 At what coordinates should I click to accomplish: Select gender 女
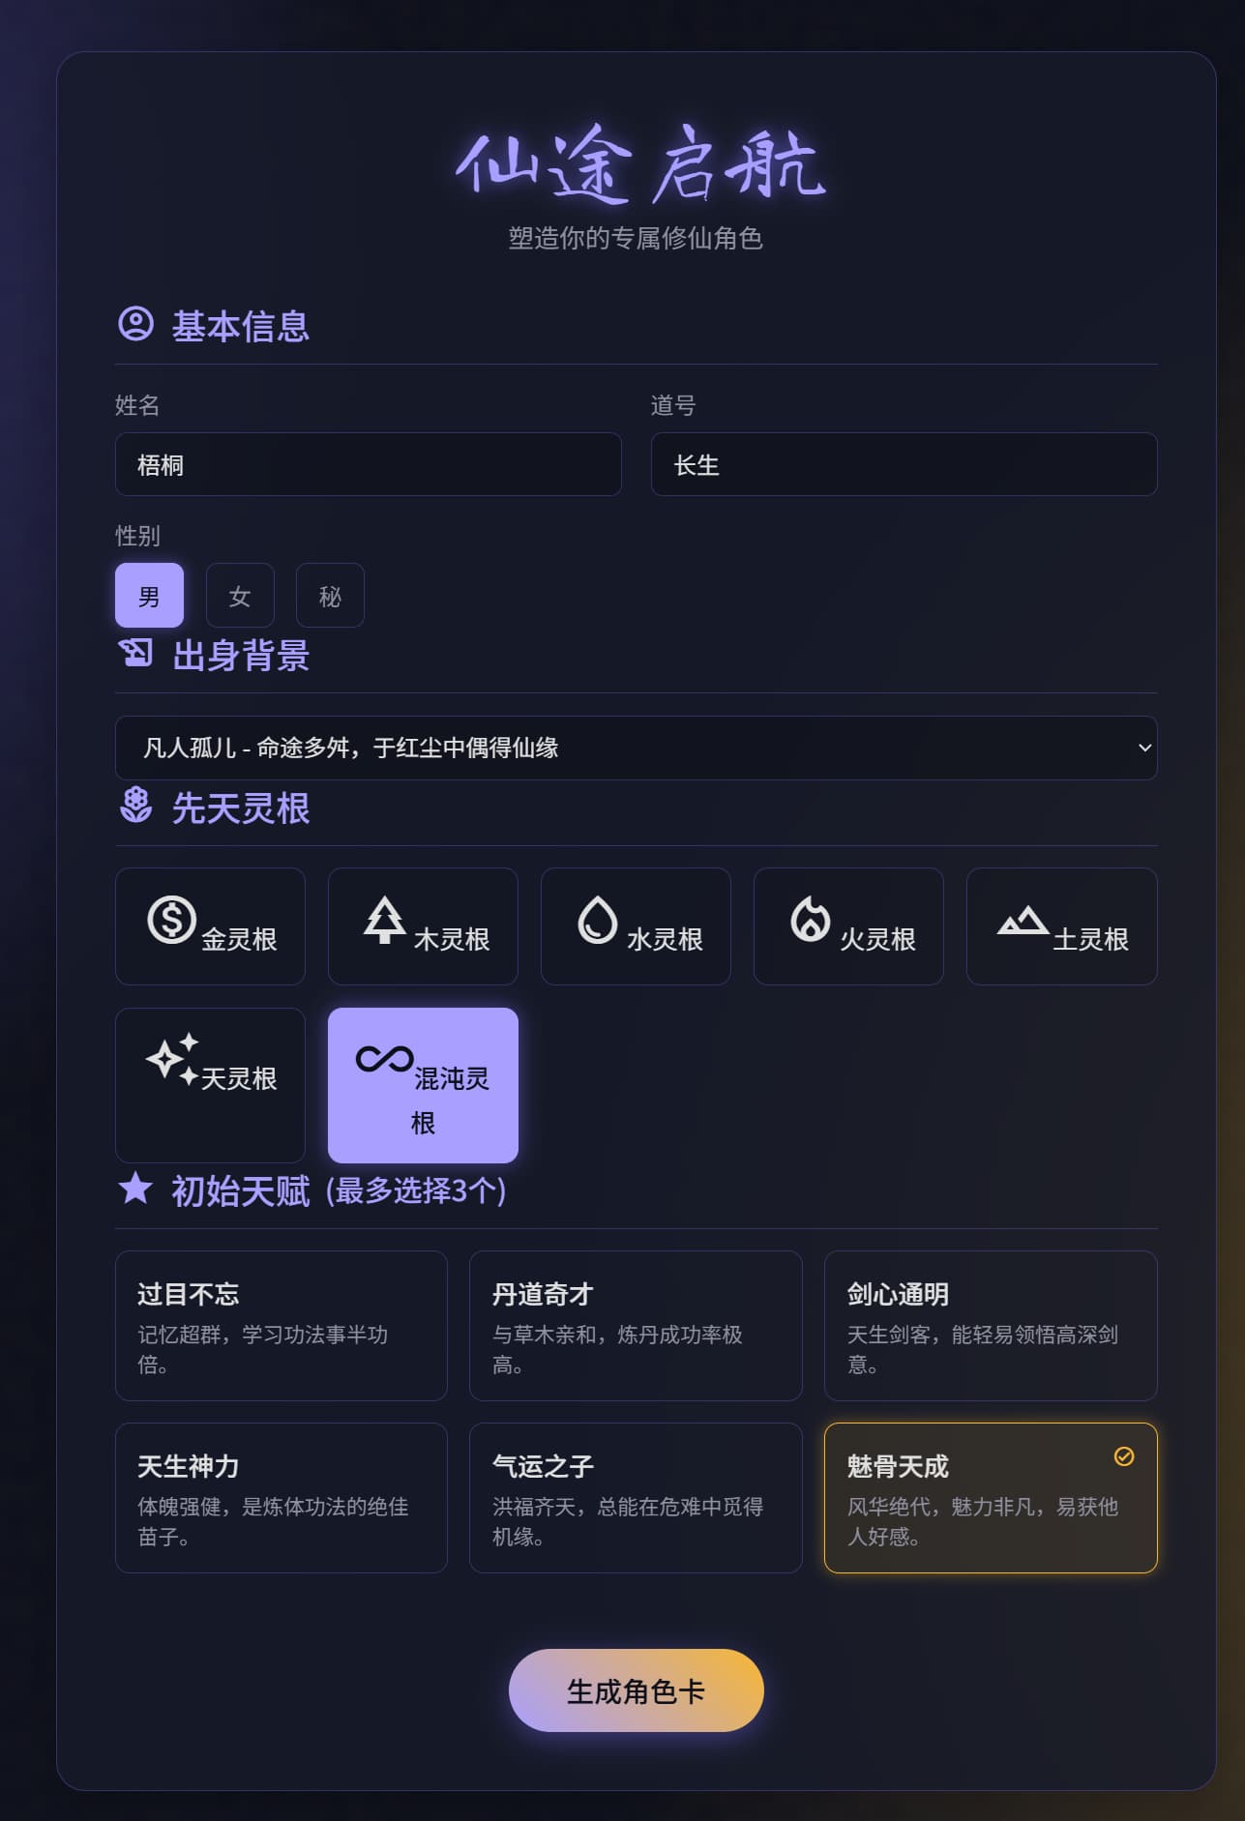pos(240,595)
